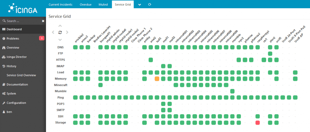Click the Icinga logo
310x132 pixels.
pyautogui.click(x=23, y=9)
